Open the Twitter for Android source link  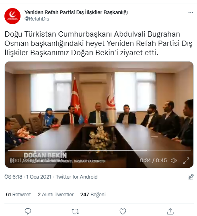(76, 177)
